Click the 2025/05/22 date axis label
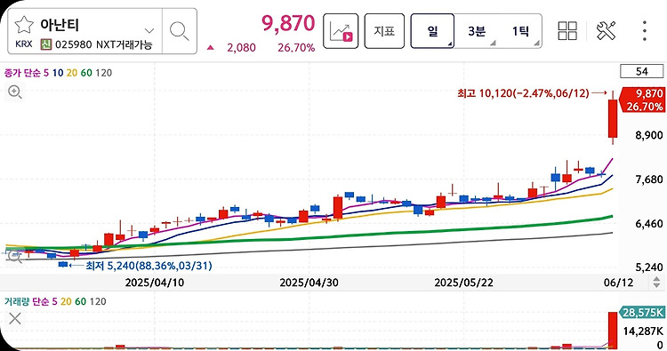667x351 pixels. coord(463,283)
